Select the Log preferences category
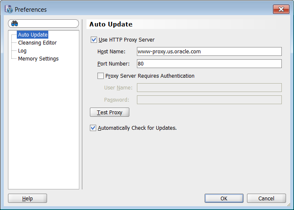This screenshot has width=294, height=210. coord(22,51)
